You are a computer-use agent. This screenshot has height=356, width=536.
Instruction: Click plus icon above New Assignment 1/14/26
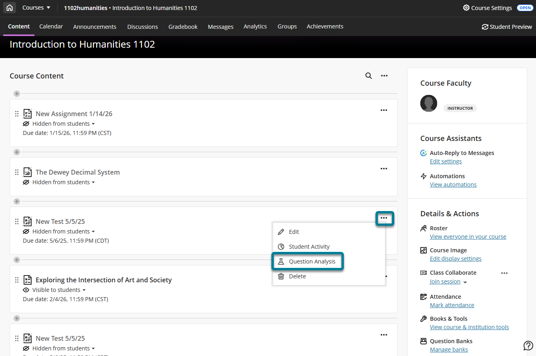tap(16, 94)
